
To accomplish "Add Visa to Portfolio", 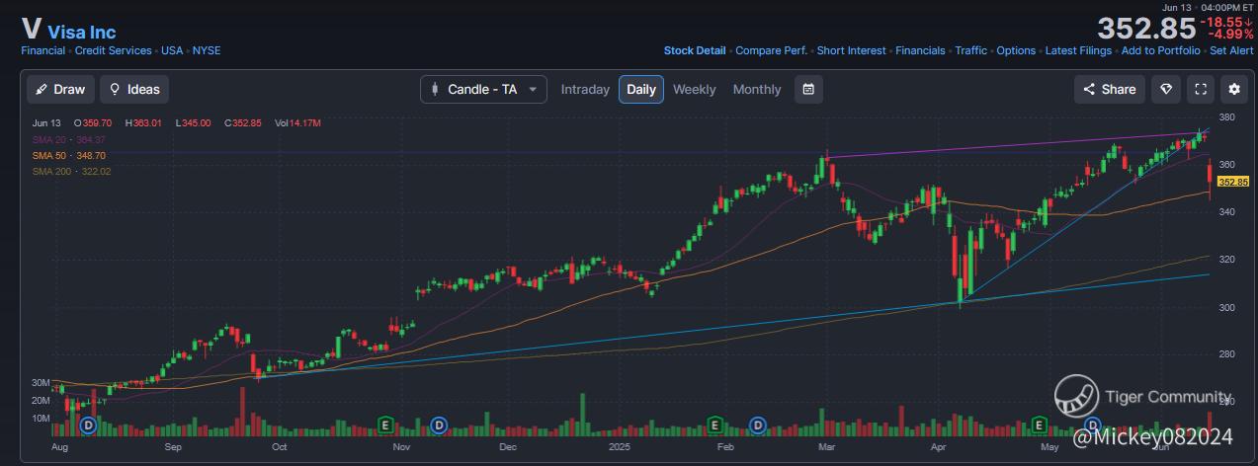I will click(x=1161, y=50).
